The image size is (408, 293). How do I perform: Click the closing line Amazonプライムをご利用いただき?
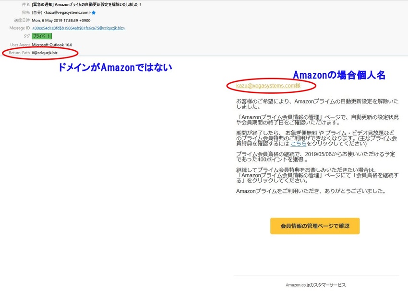point(311,192)
